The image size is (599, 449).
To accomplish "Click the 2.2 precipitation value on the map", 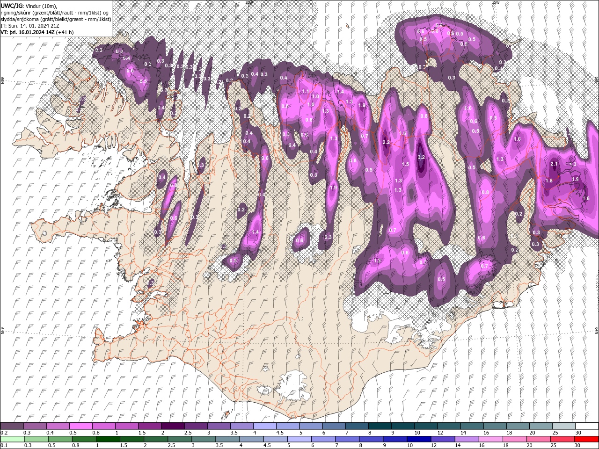I will coord(386,142).
